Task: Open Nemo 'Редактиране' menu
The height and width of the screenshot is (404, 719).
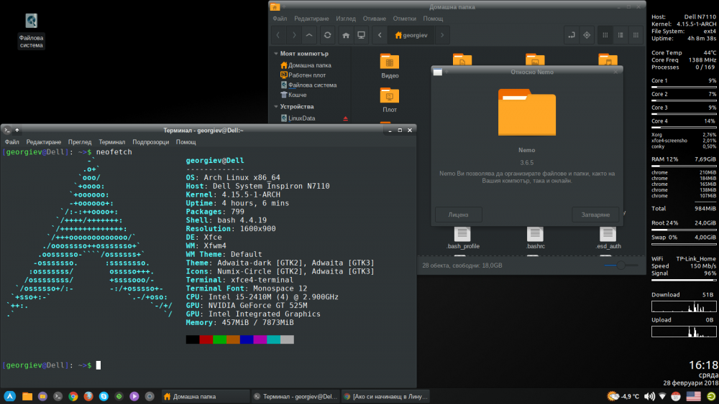Action: click(311, 19)
